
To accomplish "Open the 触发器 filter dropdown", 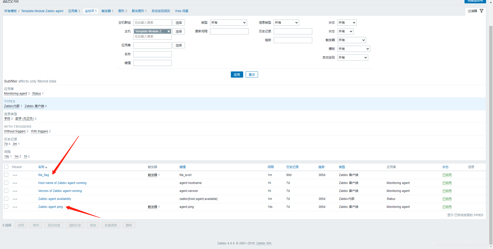I will (x=352, y=40).
